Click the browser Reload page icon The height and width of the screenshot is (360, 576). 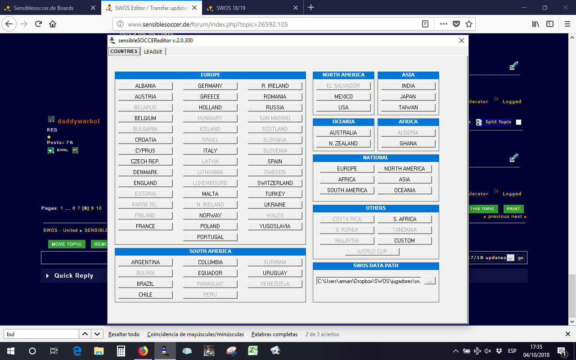(39, 24)
